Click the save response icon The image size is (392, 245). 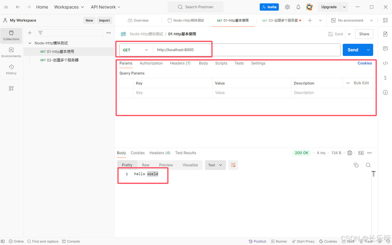click(x=361, y=153)
